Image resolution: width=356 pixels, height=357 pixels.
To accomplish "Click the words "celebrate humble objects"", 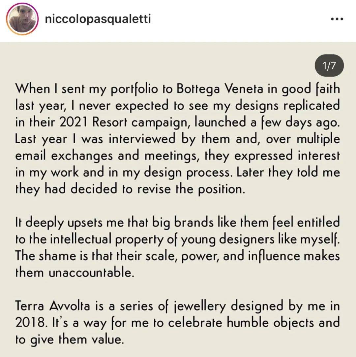I will [x=241, y=323].
